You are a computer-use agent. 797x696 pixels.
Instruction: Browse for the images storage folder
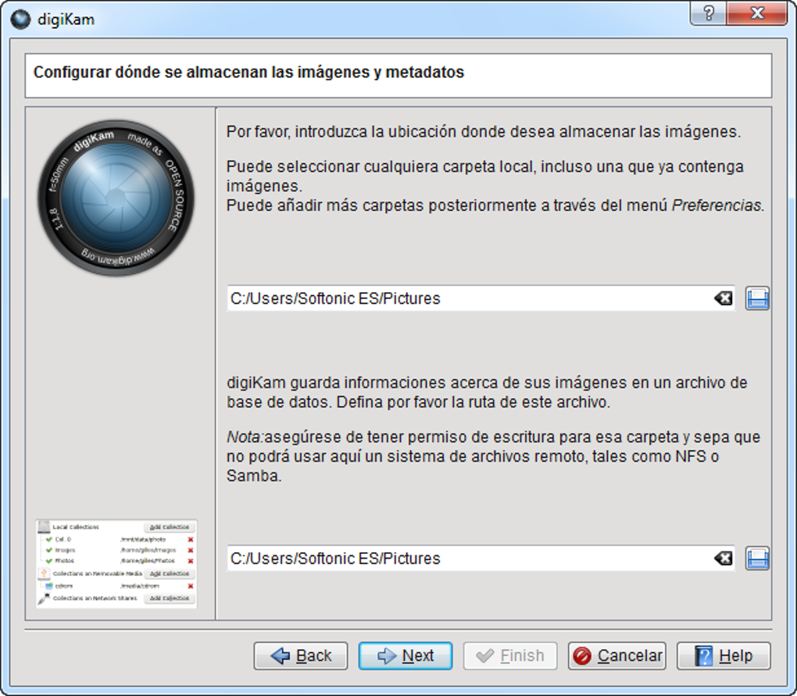click(757, 298)
